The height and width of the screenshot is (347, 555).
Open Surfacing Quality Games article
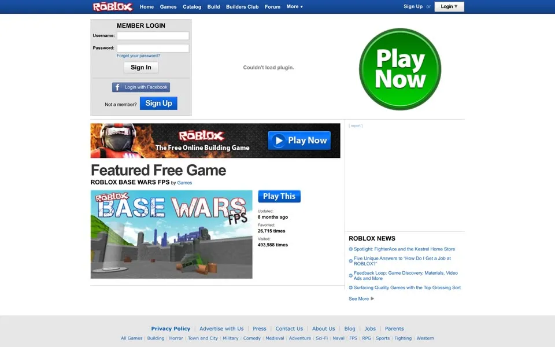407,287
